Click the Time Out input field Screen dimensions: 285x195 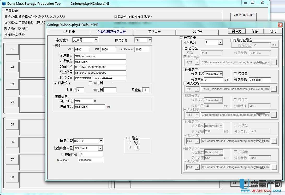(90, 160)
